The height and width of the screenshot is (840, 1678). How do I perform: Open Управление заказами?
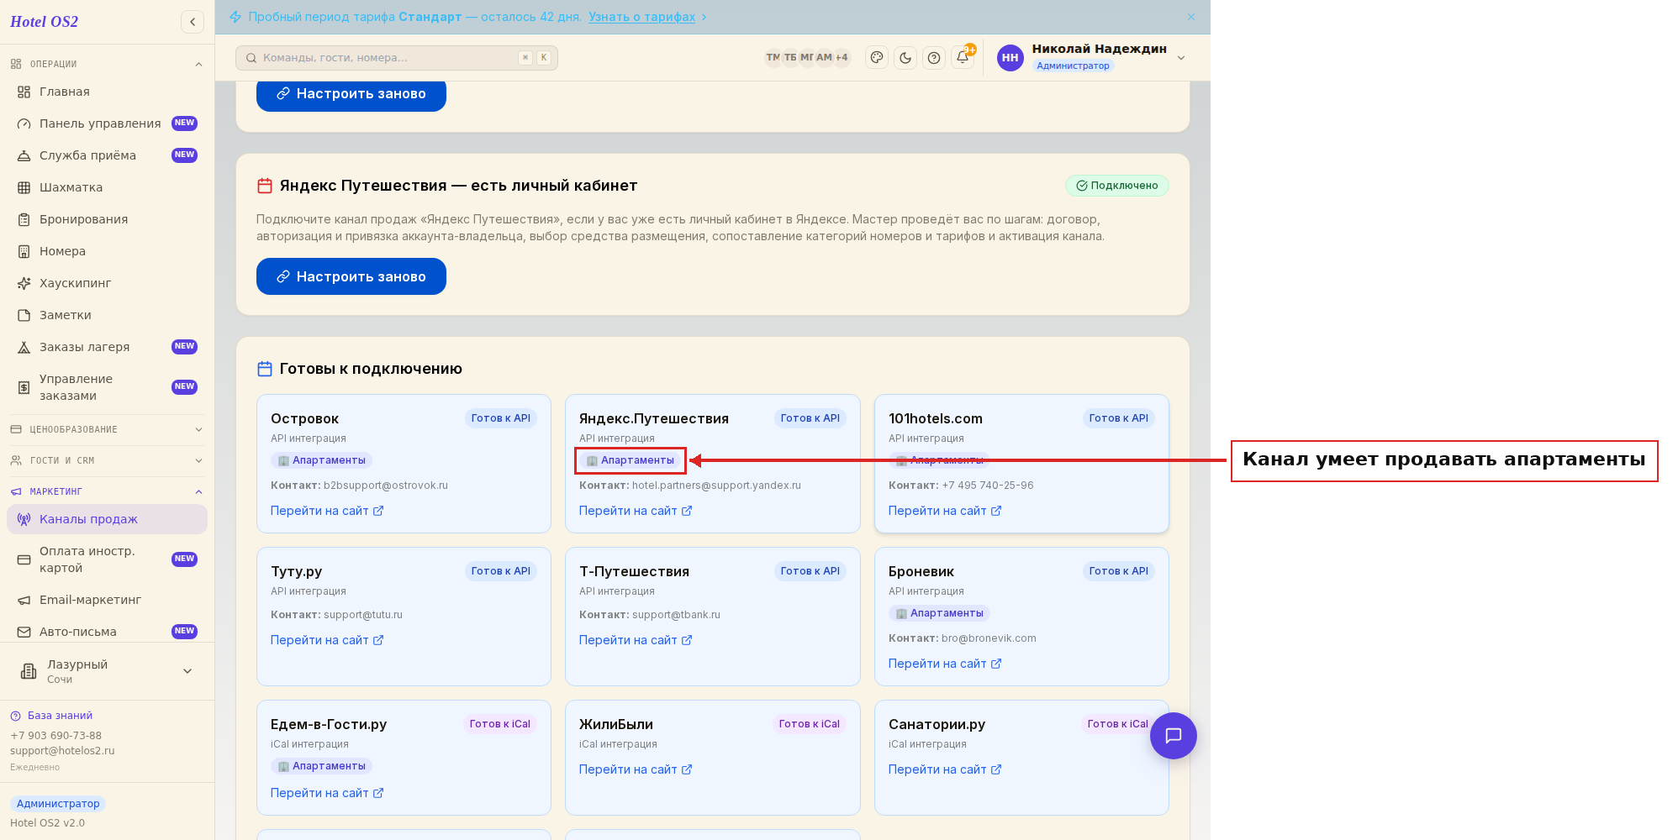pyautogui.click(x=107, y=387)
